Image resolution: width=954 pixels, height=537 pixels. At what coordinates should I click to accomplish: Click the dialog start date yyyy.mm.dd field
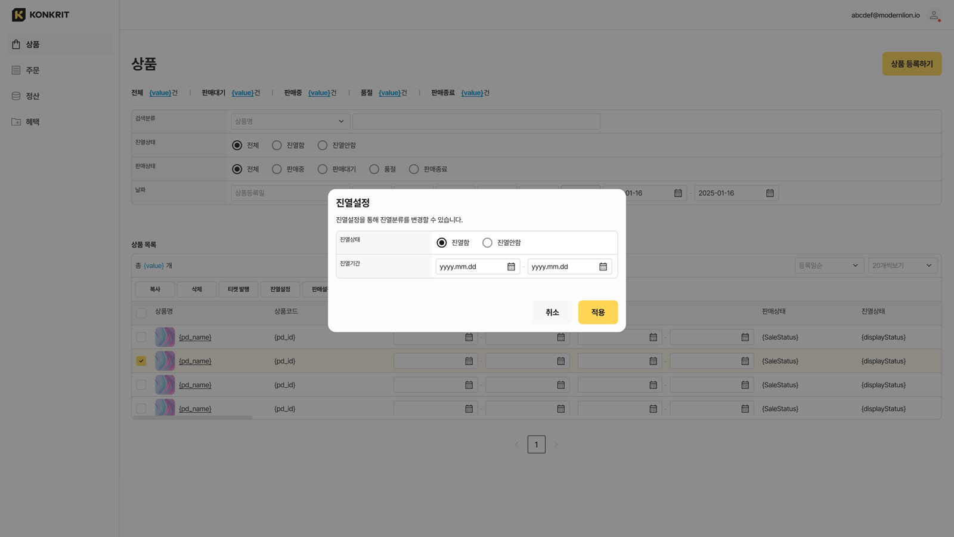coord(478,267)
